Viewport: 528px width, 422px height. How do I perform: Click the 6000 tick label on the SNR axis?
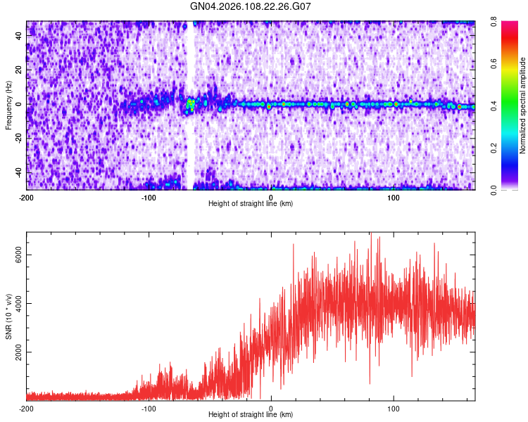[x=18, y=255]
